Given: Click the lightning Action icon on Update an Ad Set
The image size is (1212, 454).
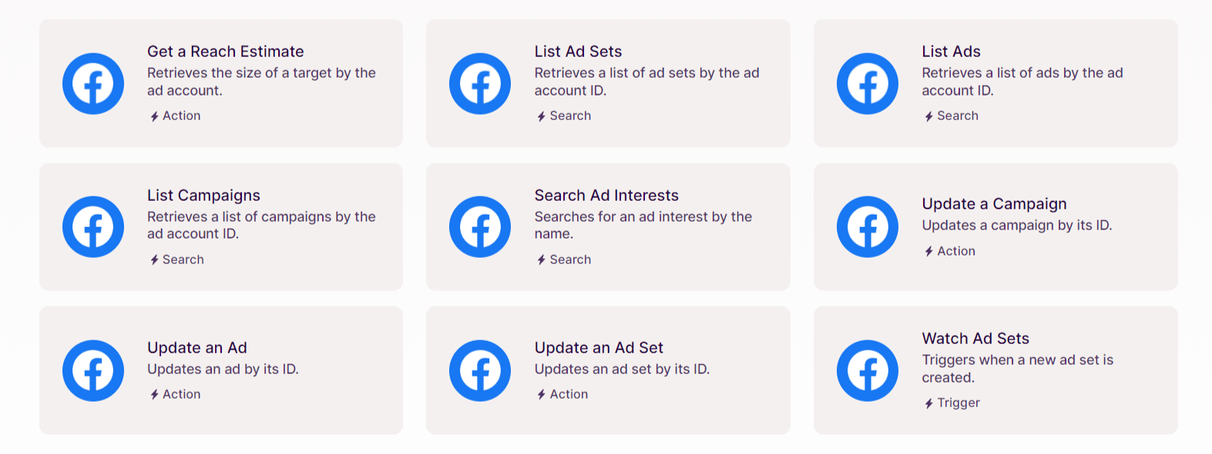Looking at the screenshot, I should tap(540, 394).
